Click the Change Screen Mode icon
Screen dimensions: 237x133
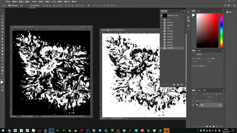[x=2, y=90]
